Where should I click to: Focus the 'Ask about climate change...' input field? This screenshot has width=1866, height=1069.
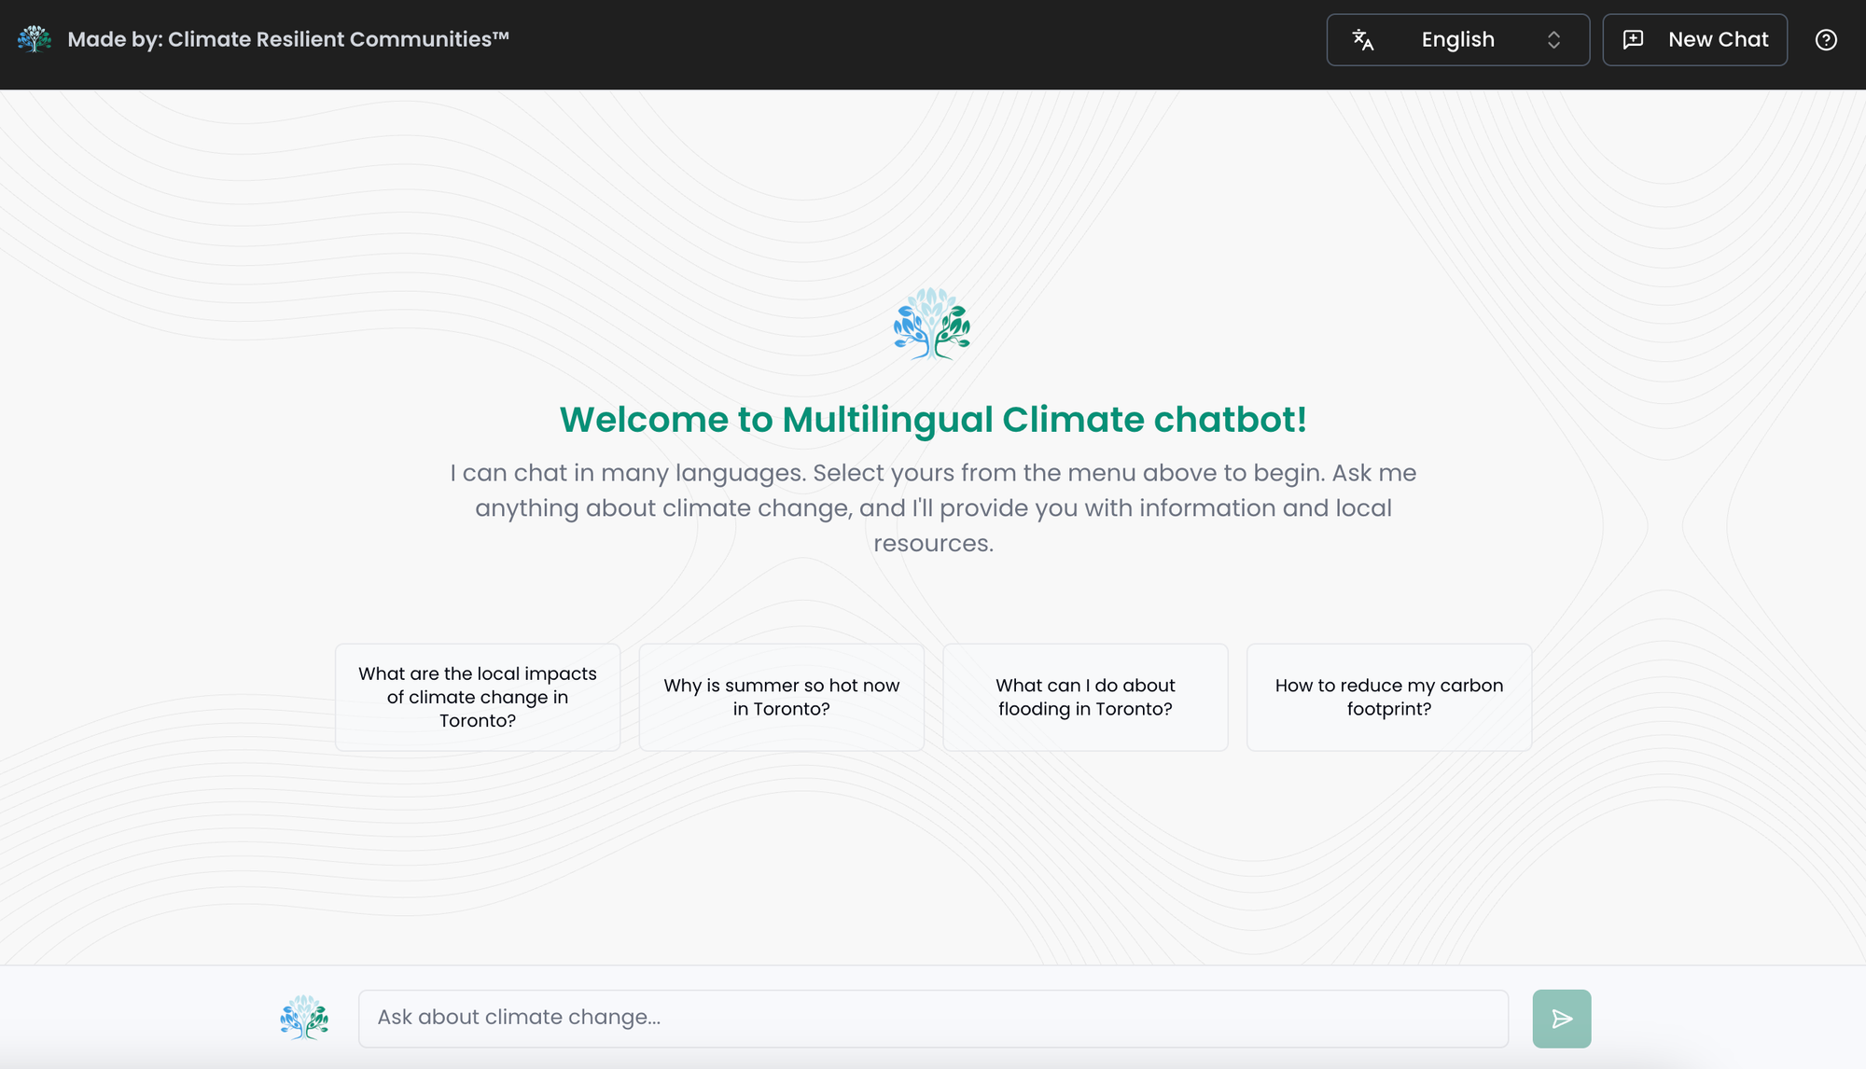pos(933,1018)
